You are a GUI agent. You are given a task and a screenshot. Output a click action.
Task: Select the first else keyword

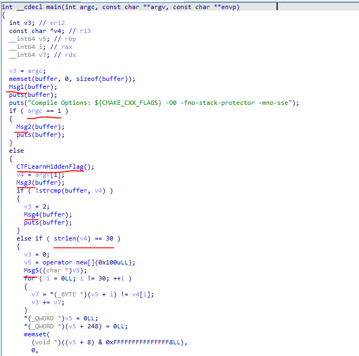[x=16, y=151]
